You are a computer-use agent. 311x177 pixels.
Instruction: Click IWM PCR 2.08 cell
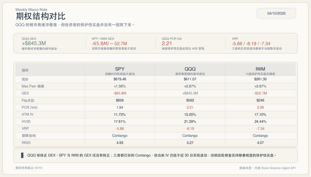click(x=260, y=107)
